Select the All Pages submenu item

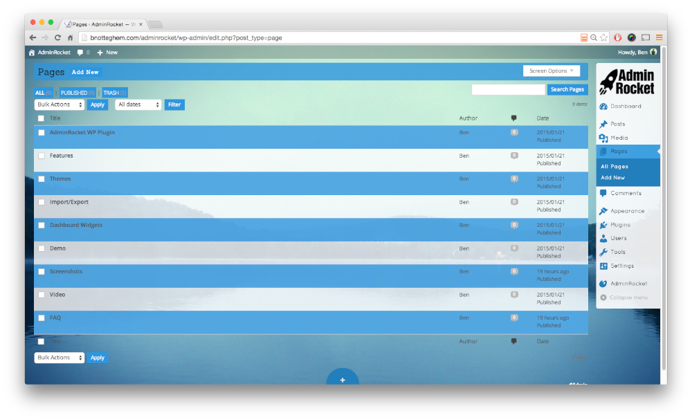click(614, 167)
